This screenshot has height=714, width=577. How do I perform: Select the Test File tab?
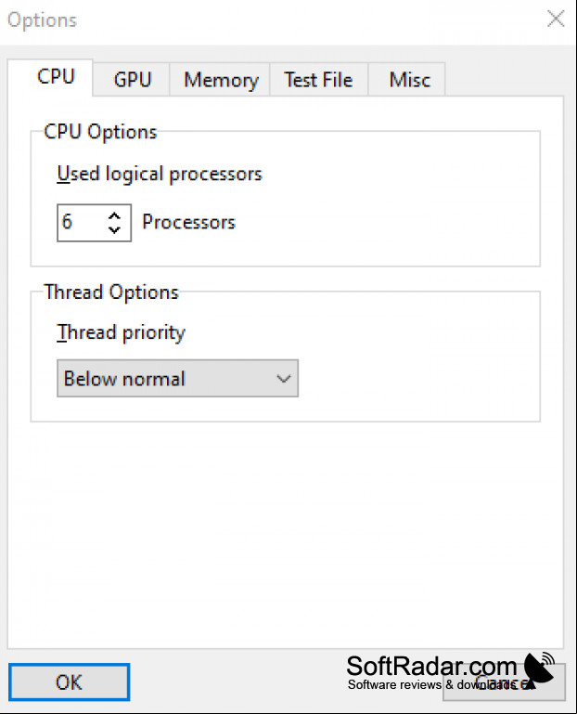click(x=318, y=80)
